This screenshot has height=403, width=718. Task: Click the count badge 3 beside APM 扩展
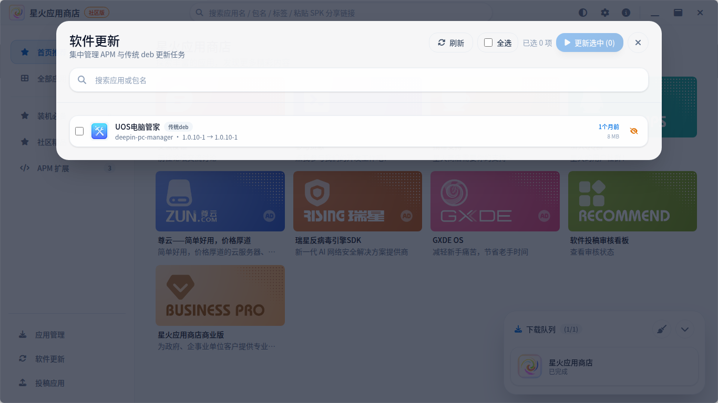tap(109, 168)
